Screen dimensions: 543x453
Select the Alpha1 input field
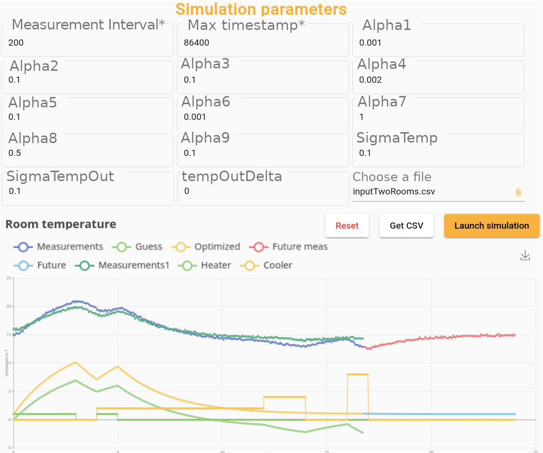tap(438, 43)
